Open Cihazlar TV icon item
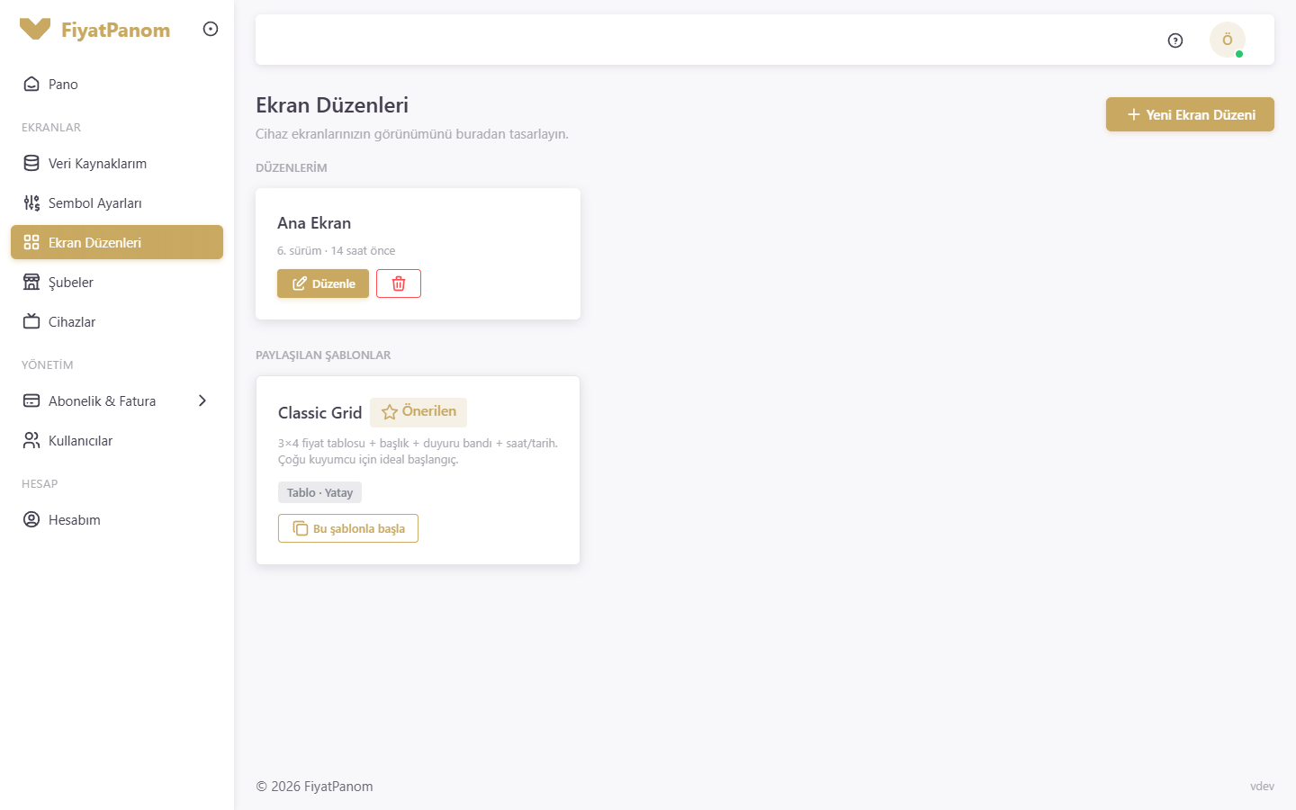Image resolution: width=1296 pixels, height=810 pixels. click(117, 321)
